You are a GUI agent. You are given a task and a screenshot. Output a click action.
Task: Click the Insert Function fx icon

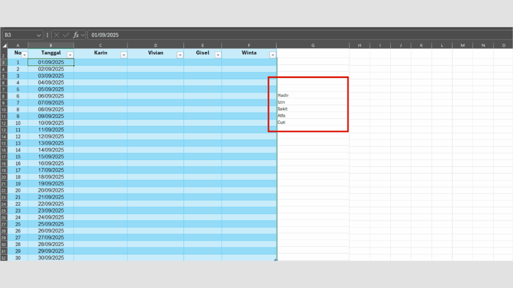(x=76, y=35)
